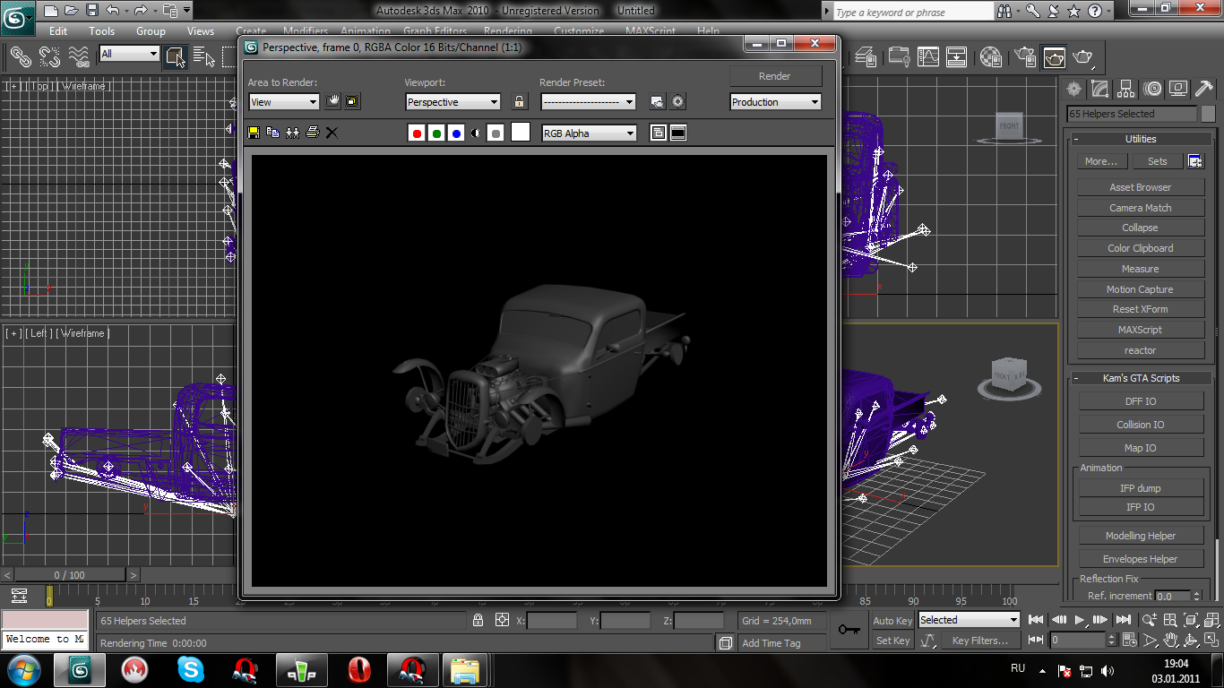
Task: Open the Tools menu
Action: (101, 31)
